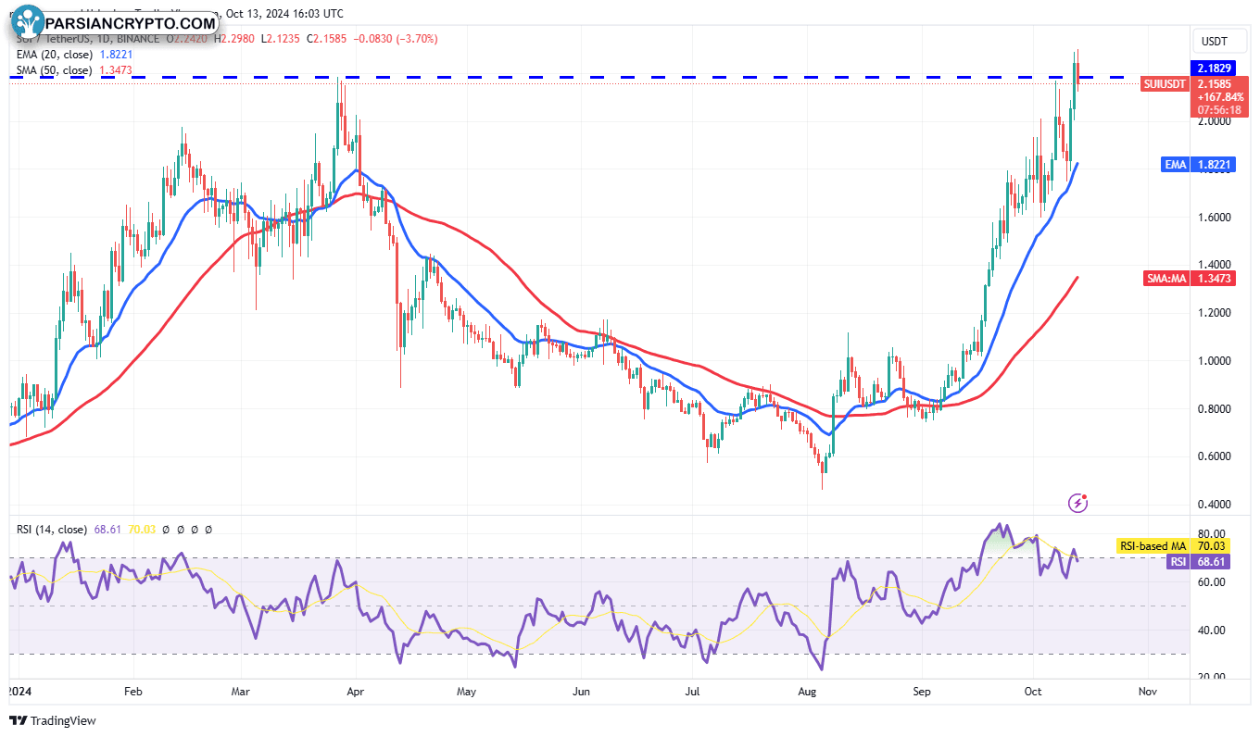Click the 0.8000 price axis label
This screenshot has width=1260, height=737.
pyautogui.click(x=1214, y=409)
